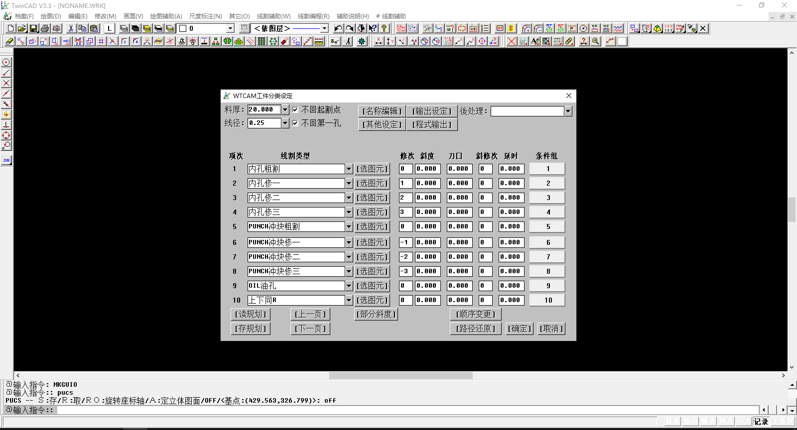Click the Copy icon in toolbar

pyautogui.click(x=82, y=28)
